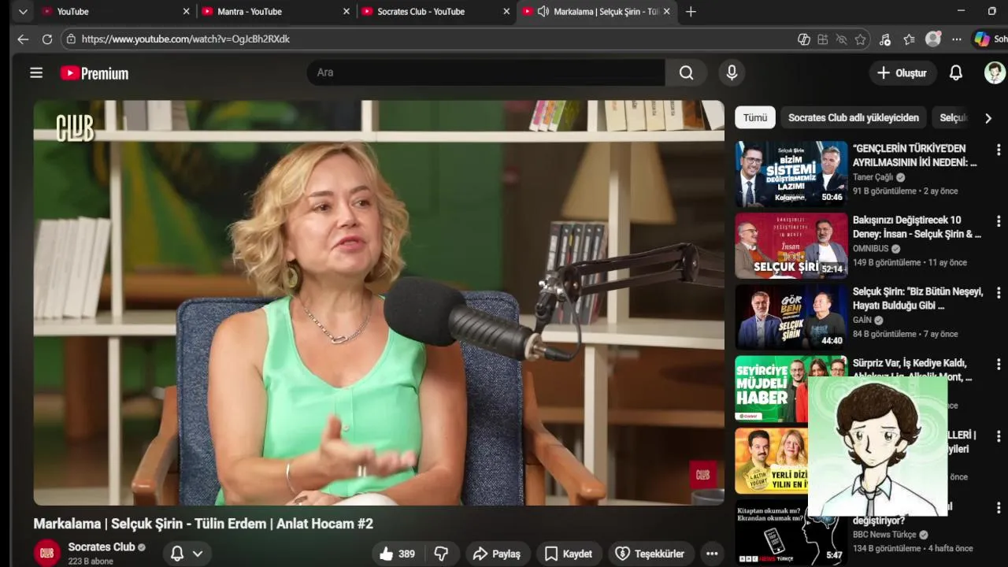The width and height of the screenshot is (1008, 567).
Task: Pause the playing video in player
Action: click(x=379, y=302)
